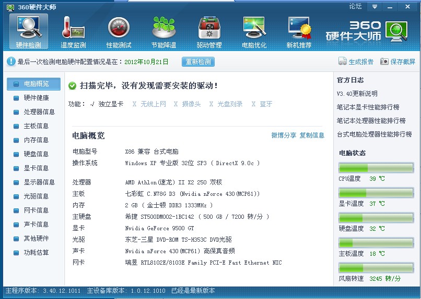
Task: Open 笔记本显卡性能排行榜 link
Action: (x=368, y=107)
